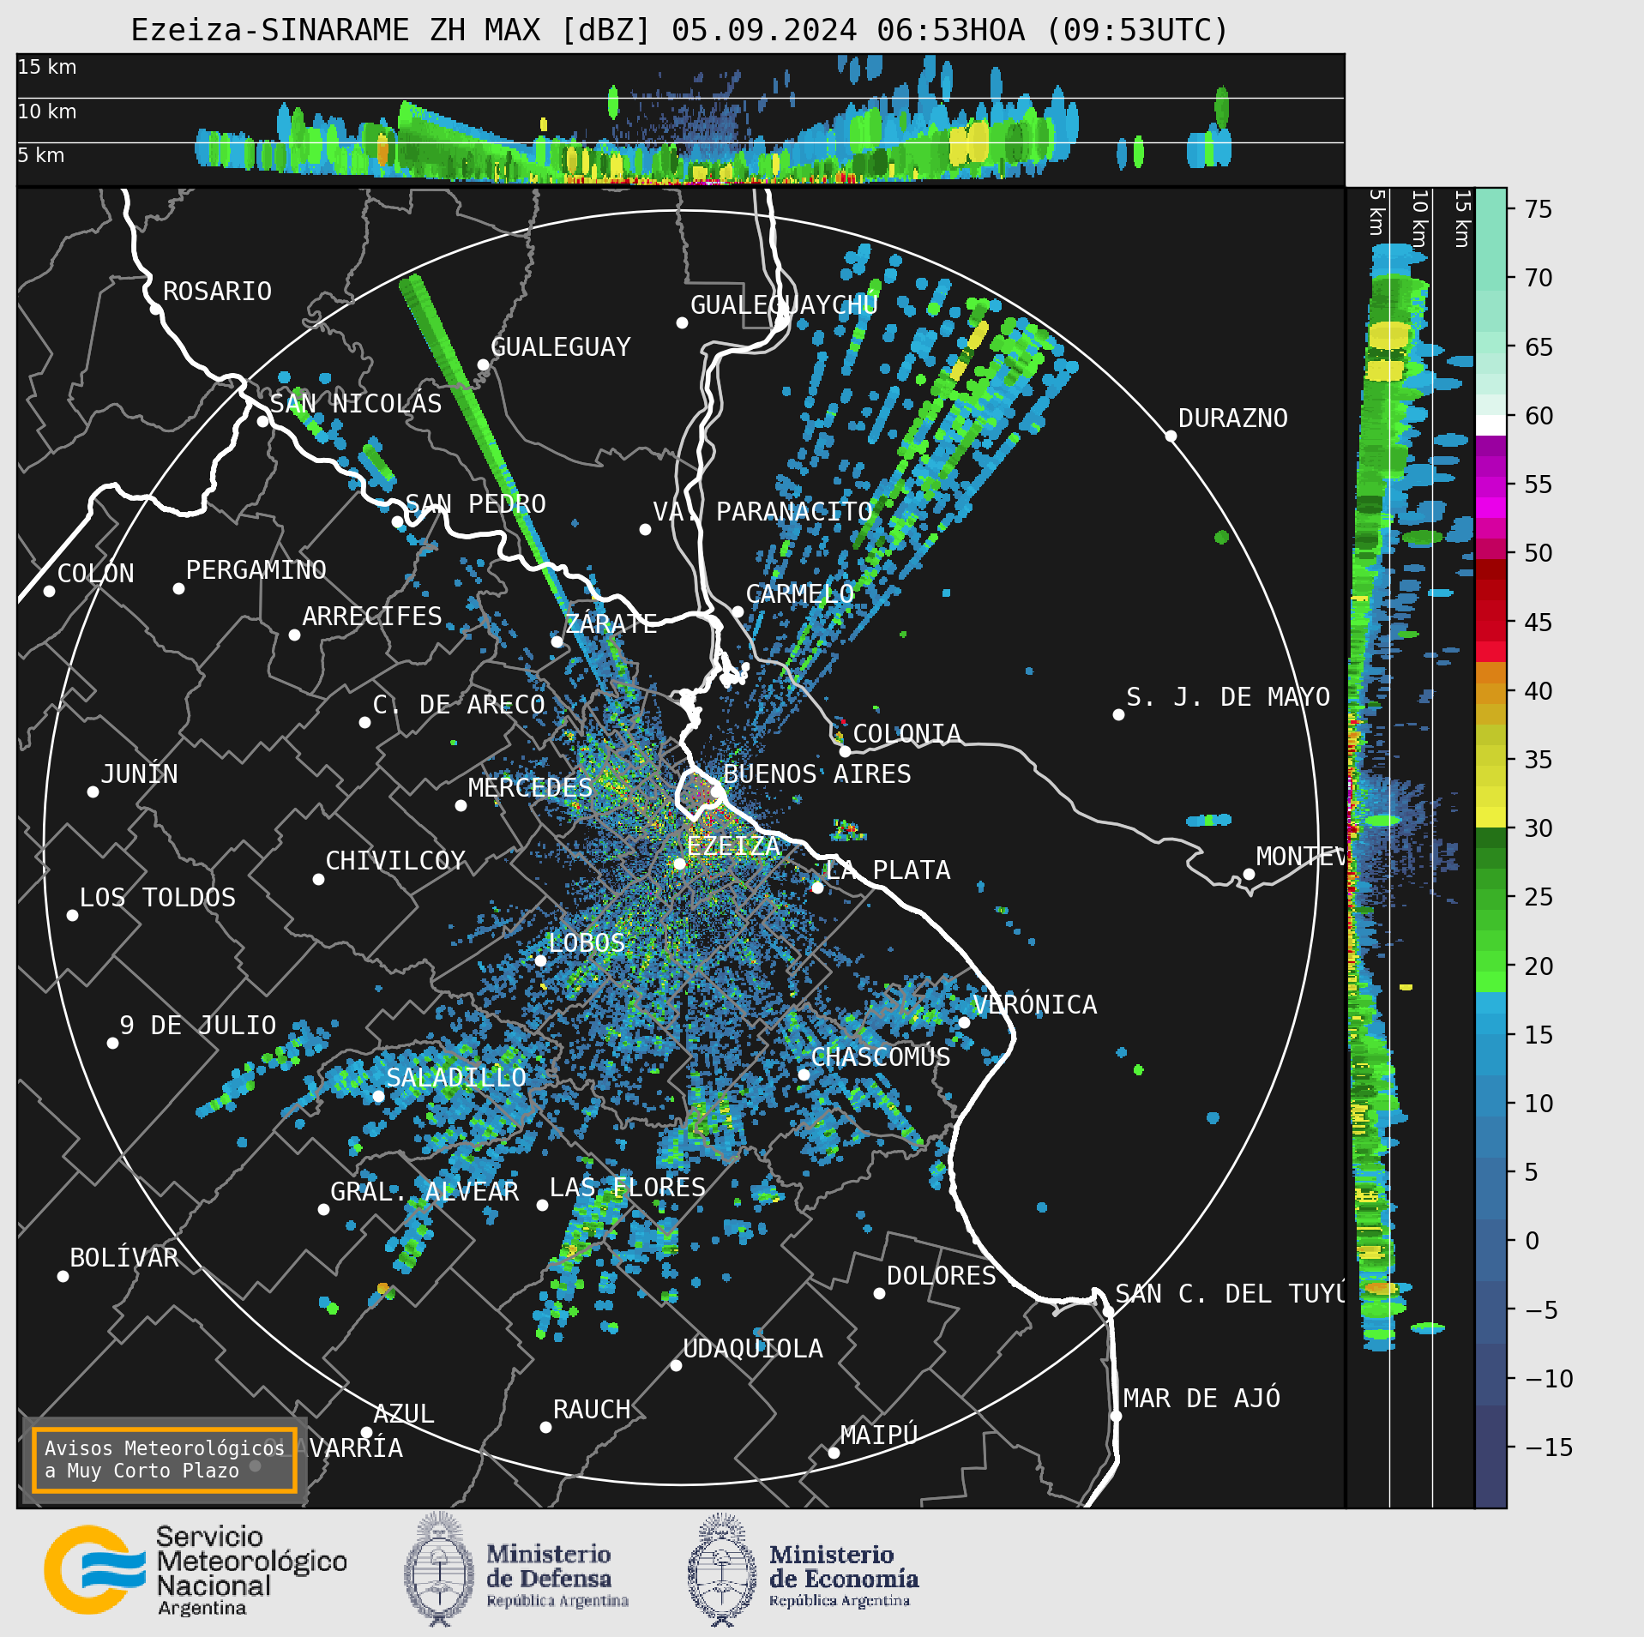Click the ARRECIFES label
Image resolution: width=1644 pixels, height=1637 pixels.
tap(372, 616)
